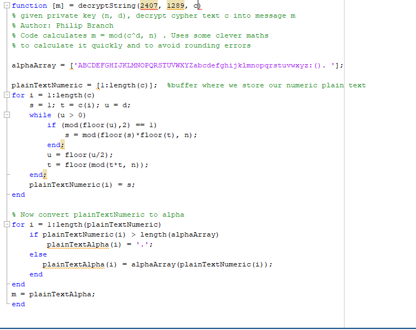Image resolution: width=416 pixels, height=330 pixels.
Task: Click the comment 'given private key (n, d)' line
Action: pos(153,15)
